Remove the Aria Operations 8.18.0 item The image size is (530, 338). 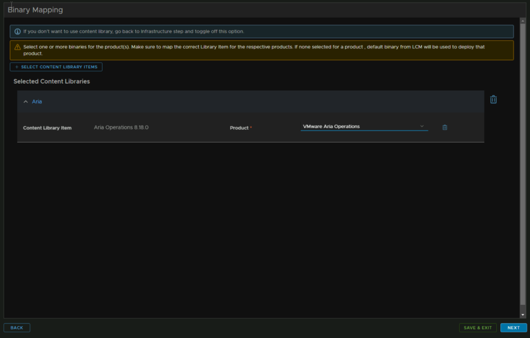tap(445, 127)
